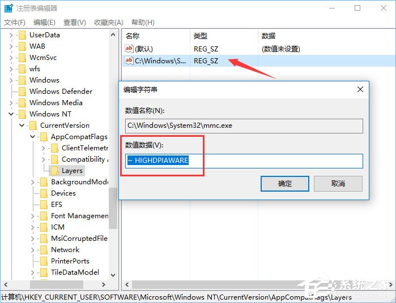Select the CurrentVersion folder icon
Image resolution: width=396 pixels, height=303 pixels.
(x=33, y=125)
